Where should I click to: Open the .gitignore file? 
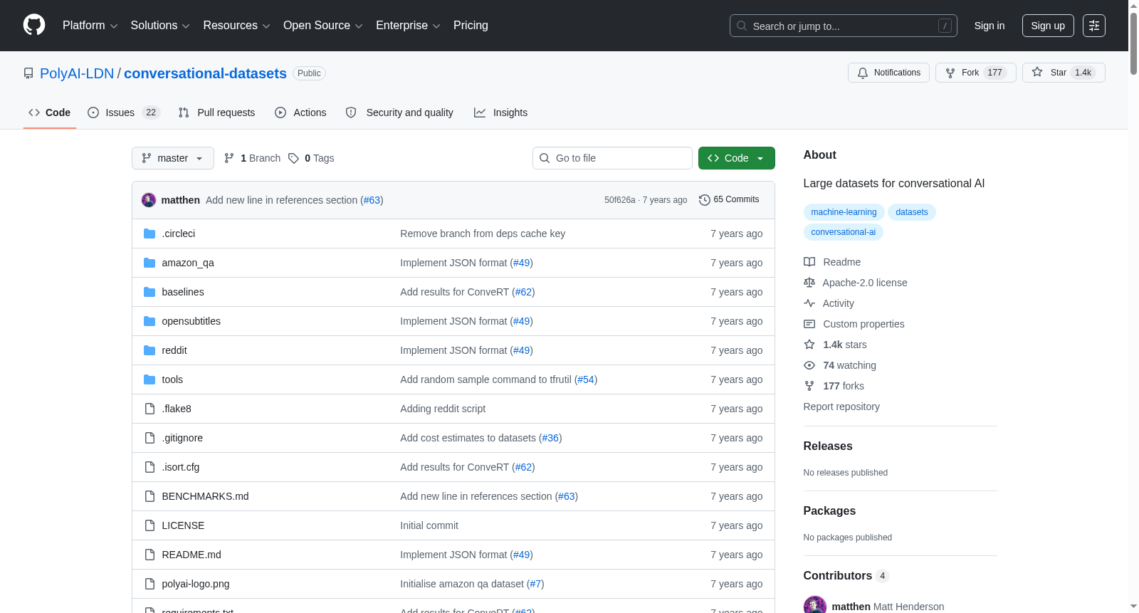[x=182, y=438]
